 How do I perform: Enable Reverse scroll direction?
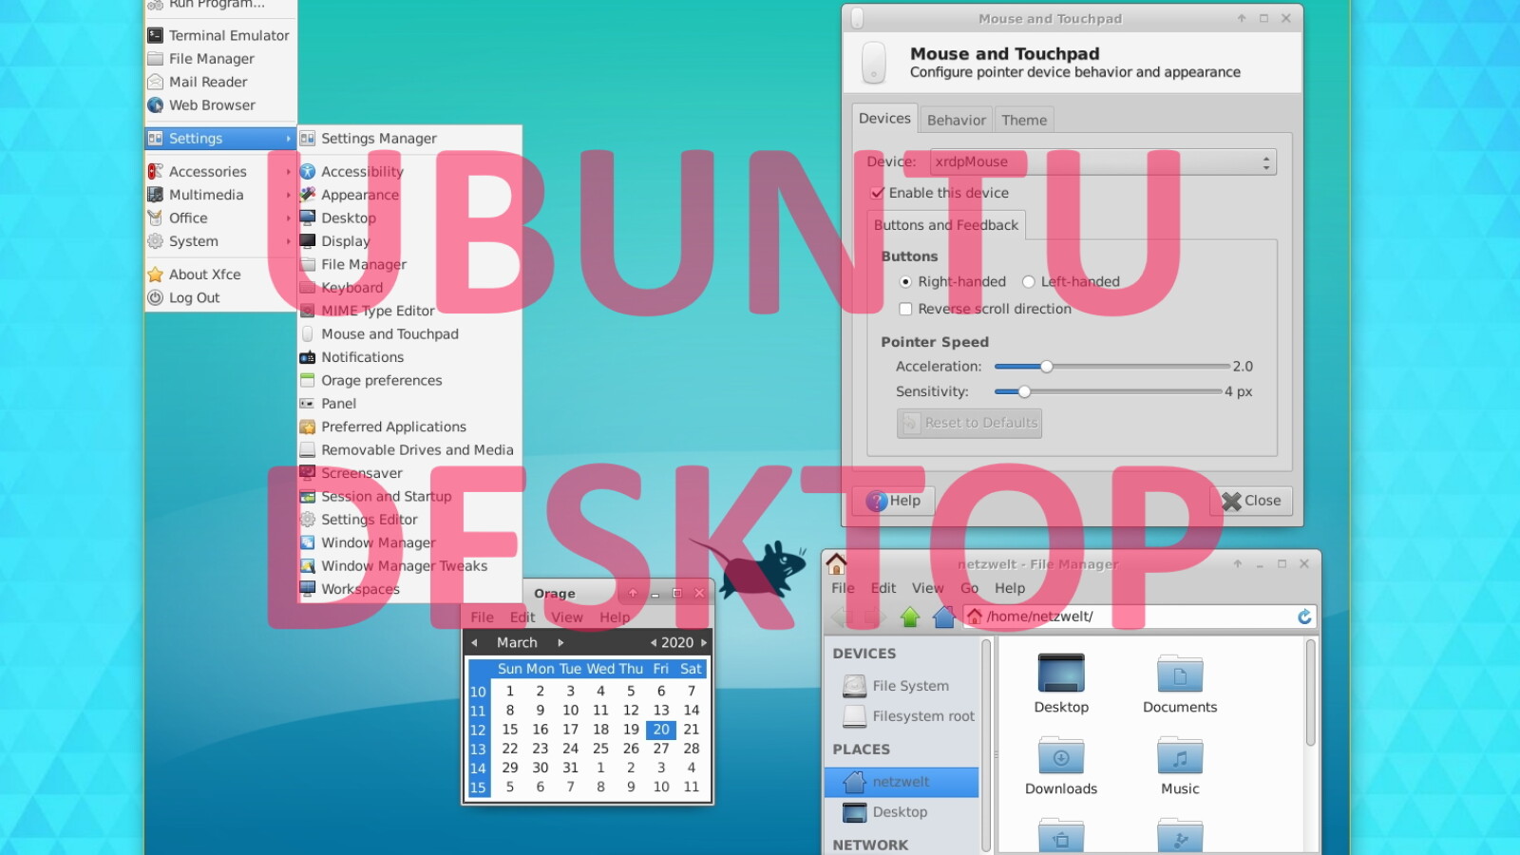(x=906, y=309)
